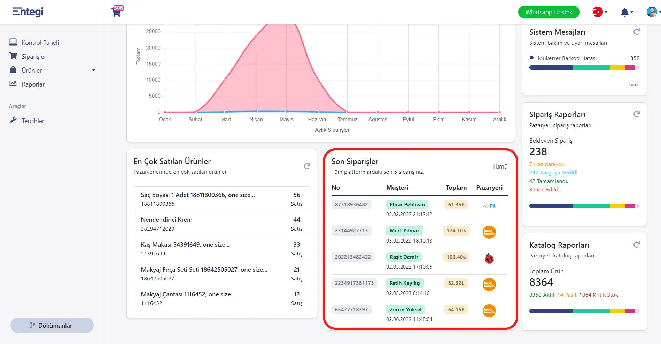Click the laptop icon beside Kontrol Paneli
This screenshot has height=344, width=661.
click(13, 42)
